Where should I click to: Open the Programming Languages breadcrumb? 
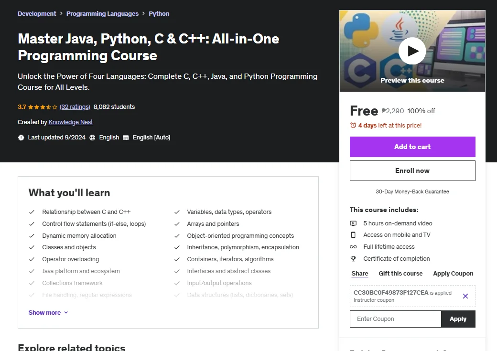coord(102,14)
